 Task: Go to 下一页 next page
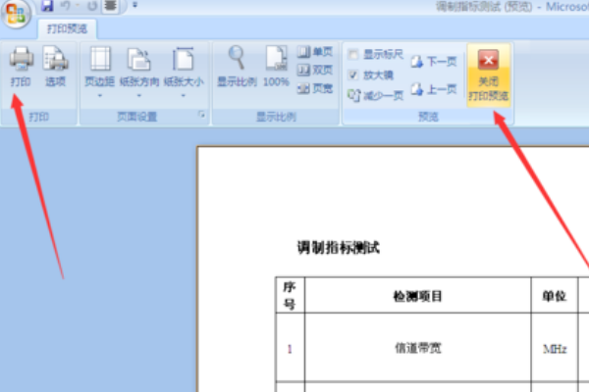[x=434, y=61]
